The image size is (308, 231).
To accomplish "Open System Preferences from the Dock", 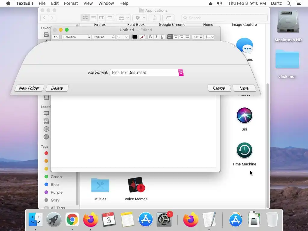I will pos(164,219).
